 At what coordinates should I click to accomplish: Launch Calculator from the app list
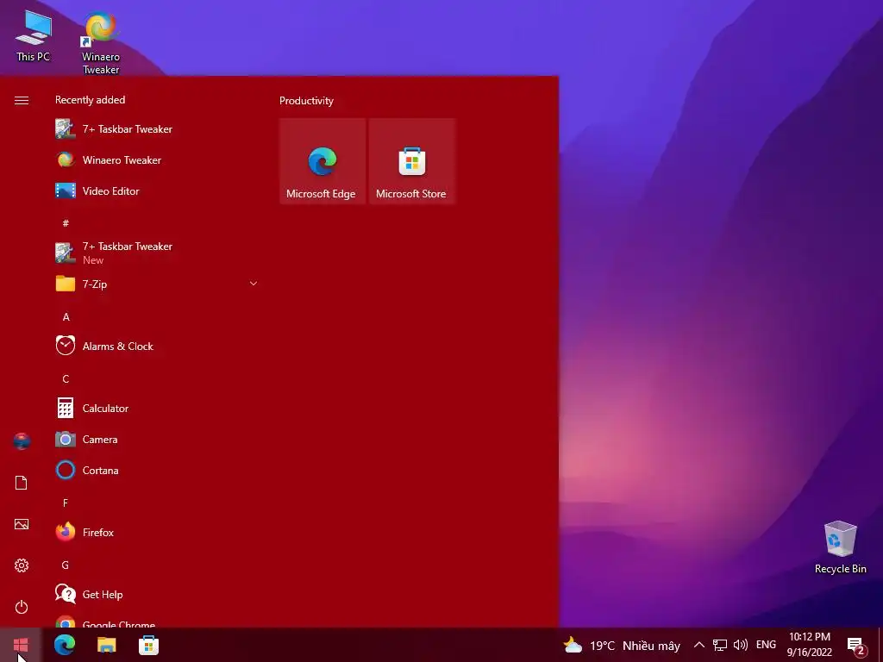(156, 408)
